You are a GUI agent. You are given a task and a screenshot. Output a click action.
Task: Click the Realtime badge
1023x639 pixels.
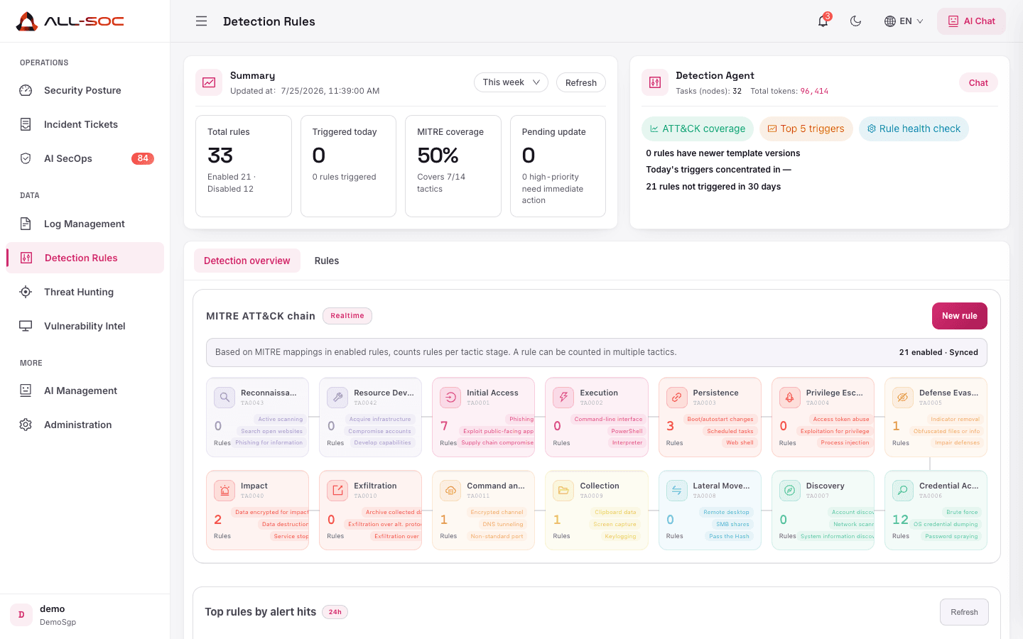pyautogui.click(x=347, y=316)
